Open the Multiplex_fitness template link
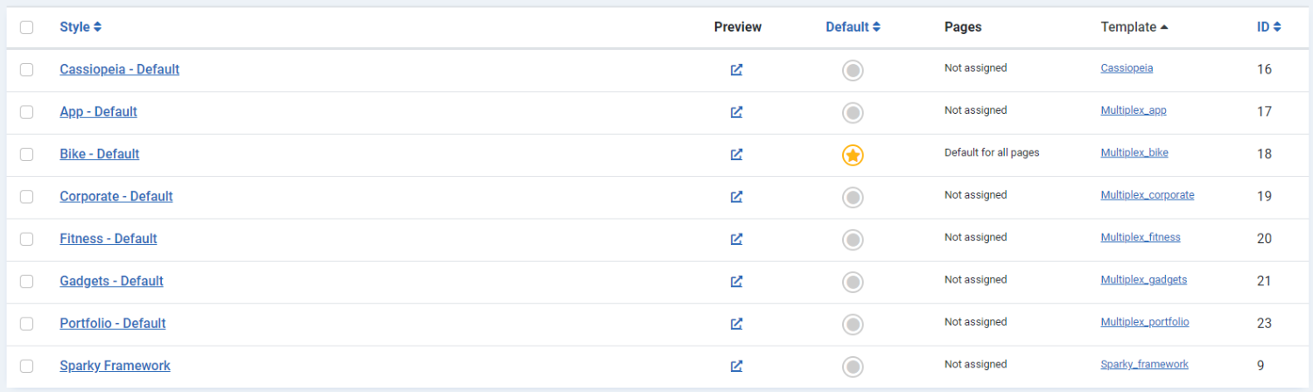Screen dimensions: 1313x392 [x=1141, y=237]
